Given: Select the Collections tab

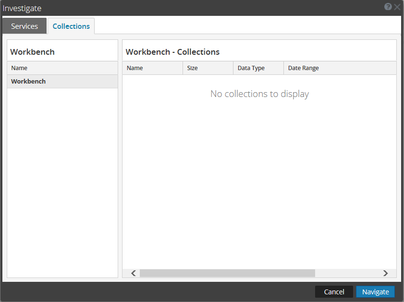Looking at the screenshot, I should click(71, 26).
